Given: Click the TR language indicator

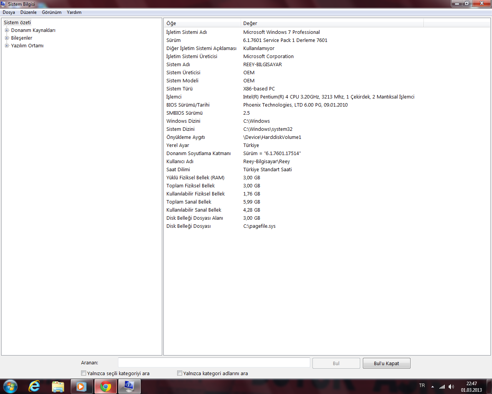Looking at the screenshot, I should pyautogui.click(x=422, y=386).
